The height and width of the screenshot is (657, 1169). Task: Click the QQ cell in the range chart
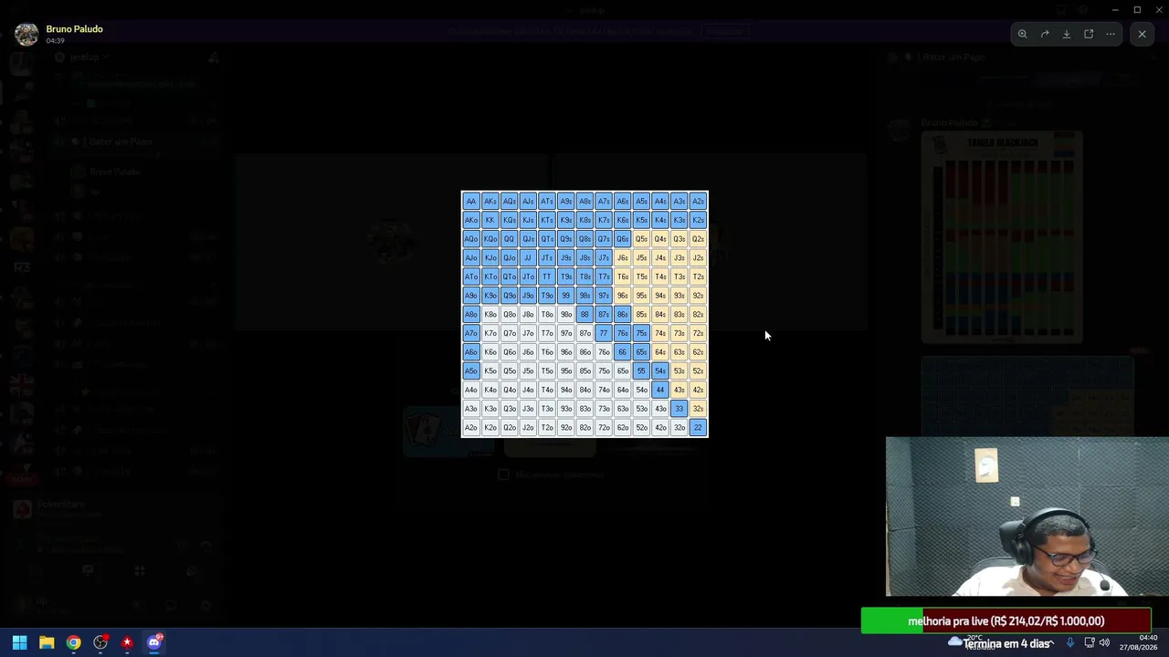(509, 239)
